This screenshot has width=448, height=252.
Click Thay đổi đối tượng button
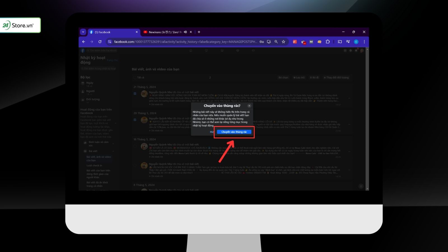tap(336, 78)
